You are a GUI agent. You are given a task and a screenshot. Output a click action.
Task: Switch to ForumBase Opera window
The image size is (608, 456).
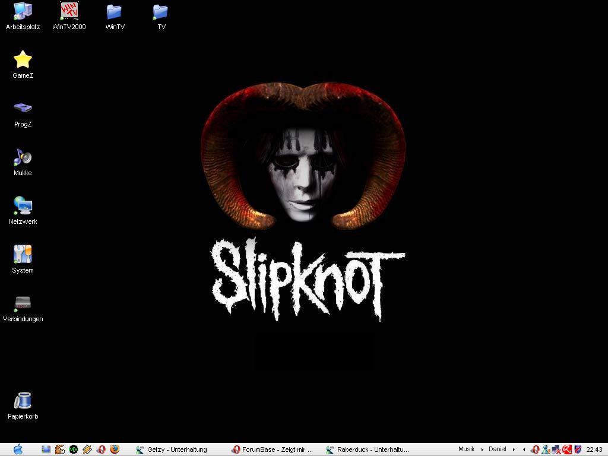click(x=272, y=449)
